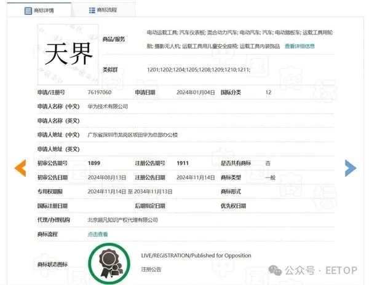Open the 查看详细信息 link
The width and height of the screenshot is (369, 285).
300,46
